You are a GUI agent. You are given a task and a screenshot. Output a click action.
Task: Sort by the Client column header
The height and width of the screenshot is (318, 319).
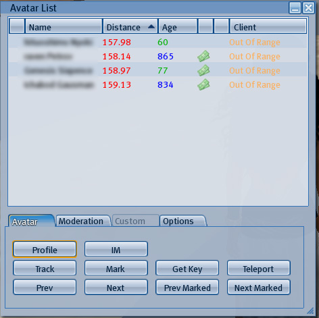[268, 26]
